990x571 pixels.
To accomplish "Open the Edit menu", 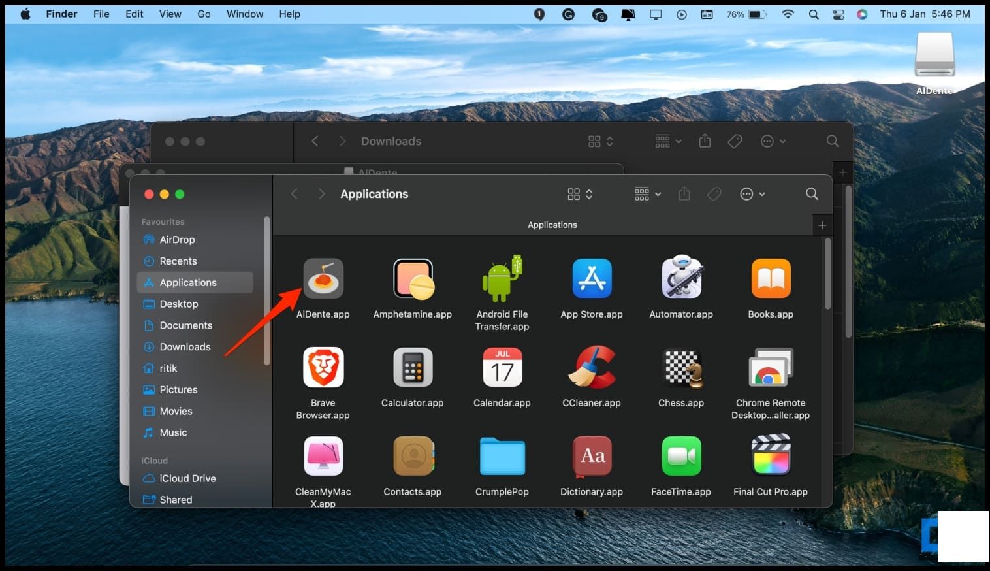I will (x=135, y=14).
